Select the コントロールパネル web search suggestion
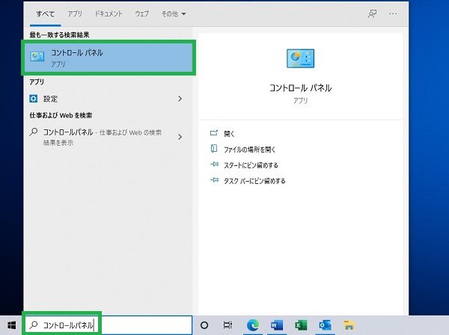Viewport: 449px width, 335px height. (103, 137)
